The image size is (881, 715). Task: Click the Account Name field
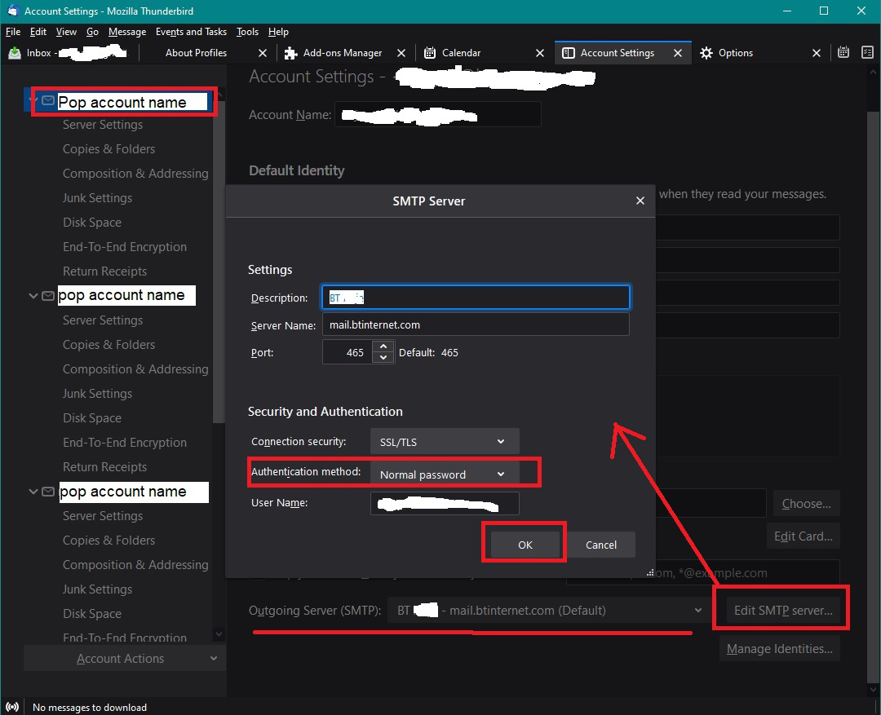[438, 115]
